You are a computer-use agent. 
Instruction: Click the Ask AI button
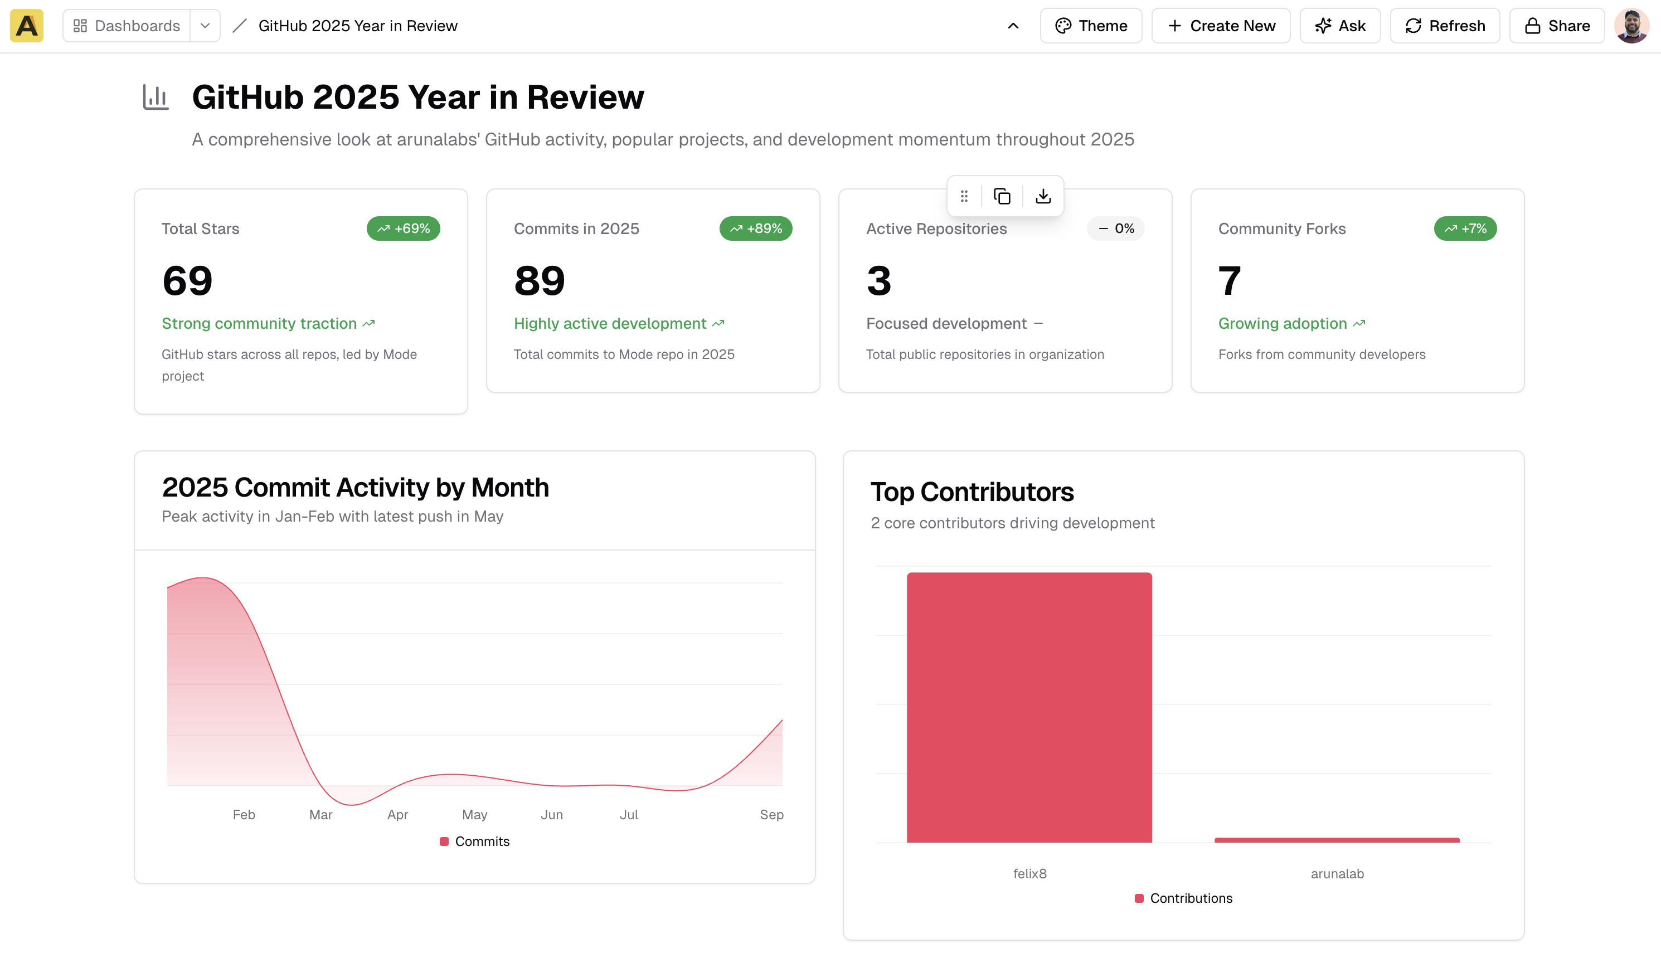[x=1339, y=26]
